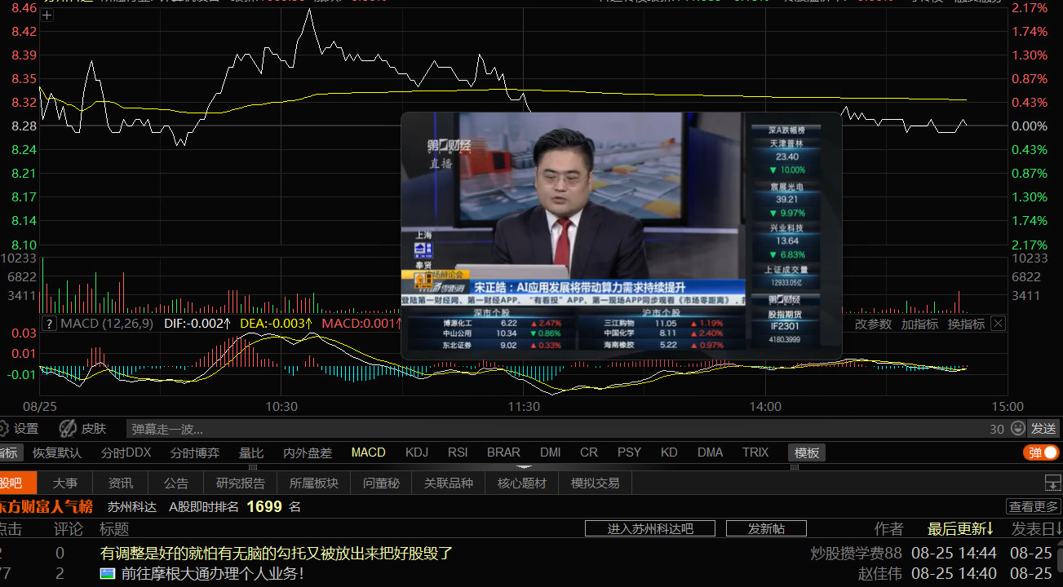Open the 公告 tab
This screenshot has height=587, width=1063.
click(175, 483)
